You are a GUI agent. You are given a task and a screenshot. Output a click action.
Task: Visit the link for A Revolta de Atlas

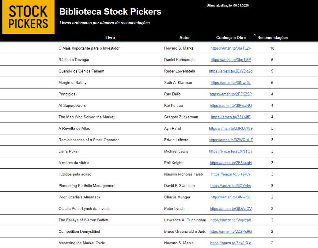230,129
